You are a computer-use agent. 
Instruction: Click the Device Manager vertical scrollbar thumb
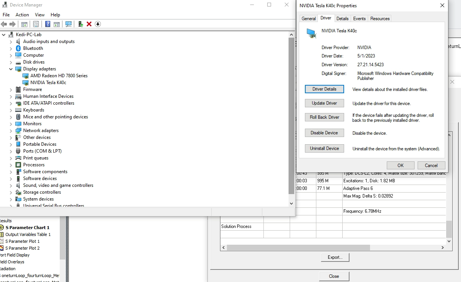point(292,115)
